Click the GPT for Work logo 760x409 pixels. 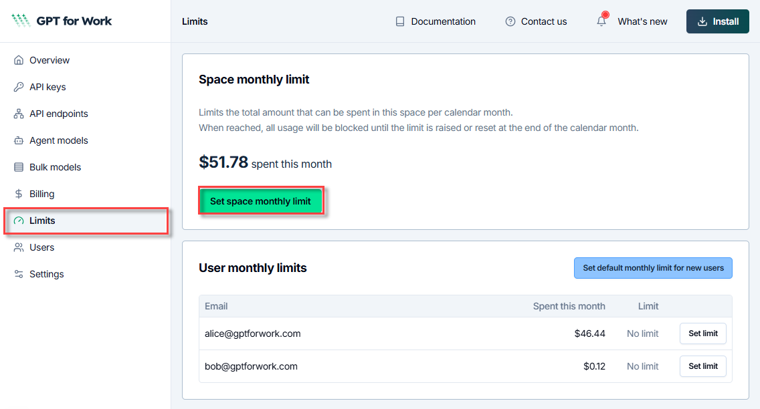(61, 21)
